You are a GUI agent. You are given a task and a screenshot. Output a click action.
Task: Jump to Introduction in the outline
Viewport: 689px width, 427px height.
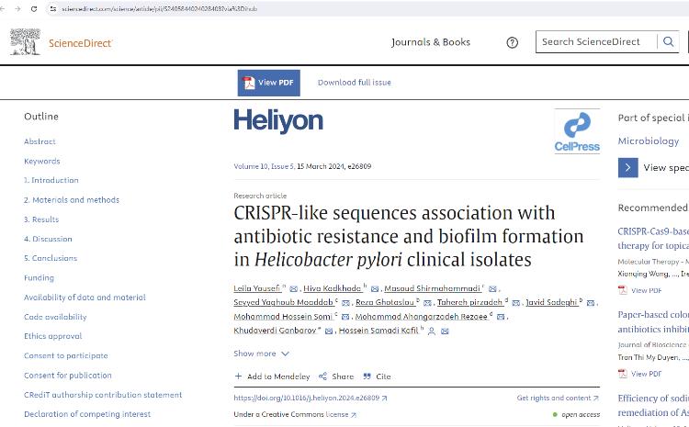pos(51,180)
